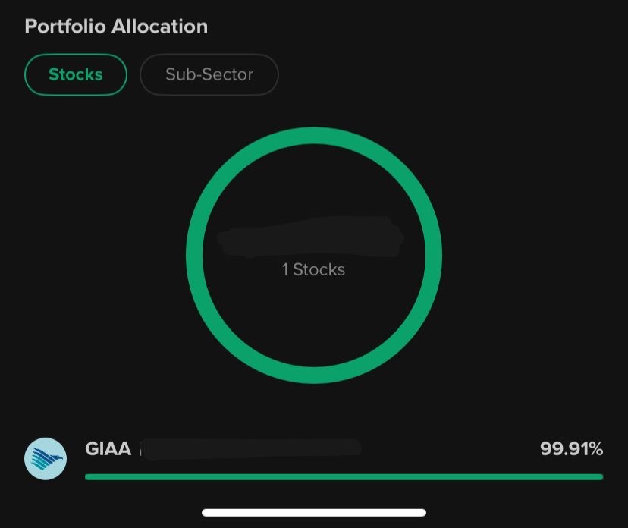The width and height of the screenshot is (628, 528).
Task: Click the word "Allocation" in the heading
Action: click(x=160, y=27)
